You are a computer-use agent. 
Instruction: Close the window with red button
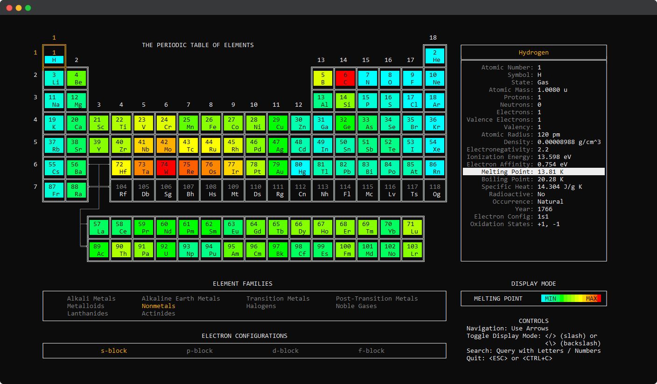pyautogui.click(x=9, y=8)
